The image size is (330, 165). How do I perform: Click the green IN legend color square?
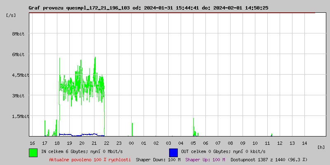[x=33, y=152]
